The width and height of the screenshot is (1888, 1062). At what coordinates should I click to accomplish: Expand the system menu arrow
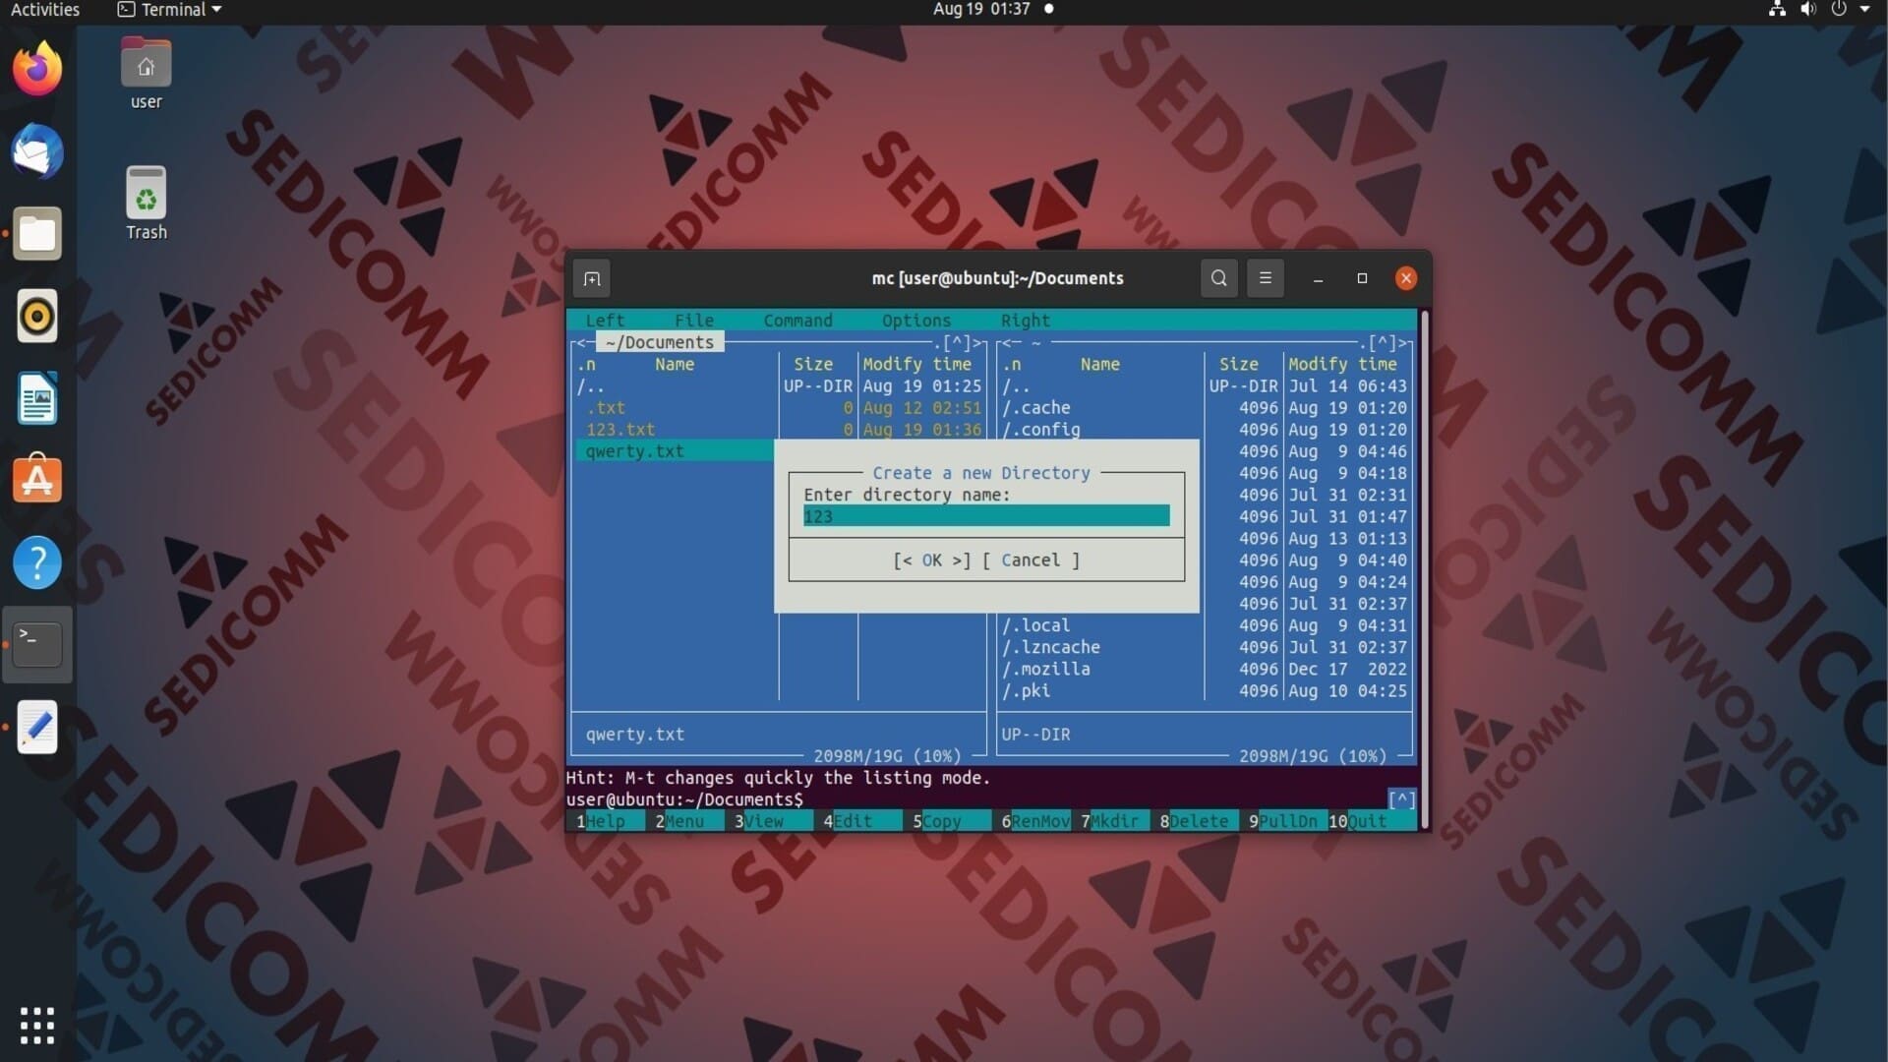(1864, 10)
